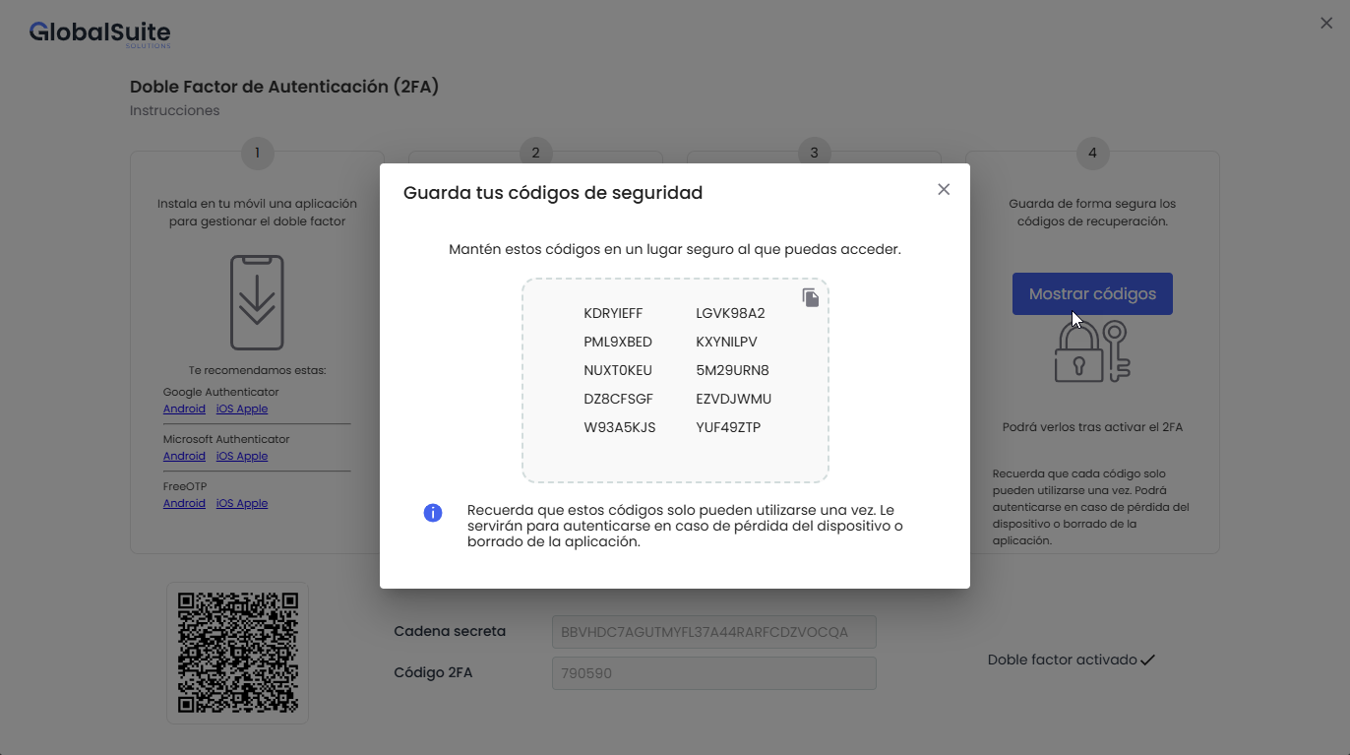Open the Google Authenticator iOS Apple link
Screen dimensions: 1350x755
tap(242, 409)
